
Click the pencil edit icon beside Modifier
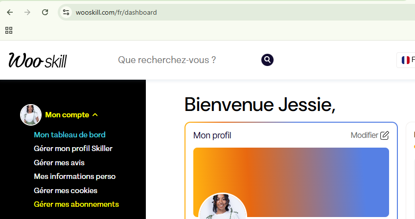[385, 135]
